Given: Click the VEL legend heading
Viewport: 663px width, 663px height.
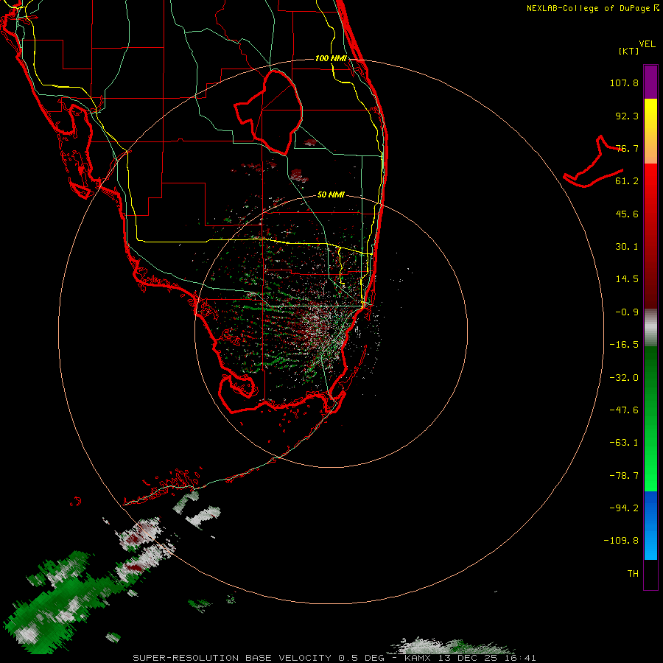Looking at the screenshot, I should click(x=647, y=44).
